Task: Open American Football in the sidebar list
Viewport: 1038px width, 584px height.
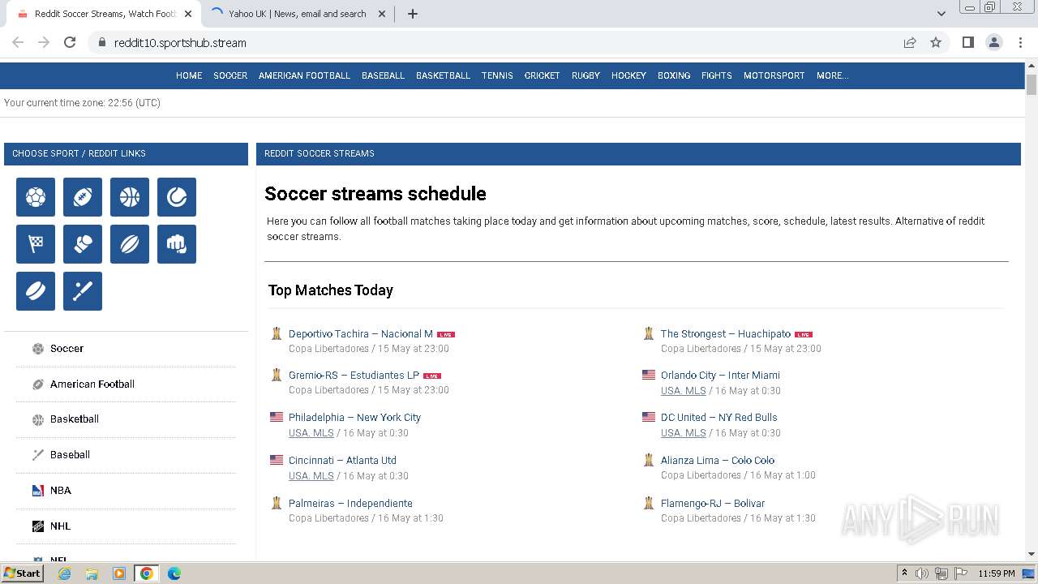Action: (x=92, y=384)
